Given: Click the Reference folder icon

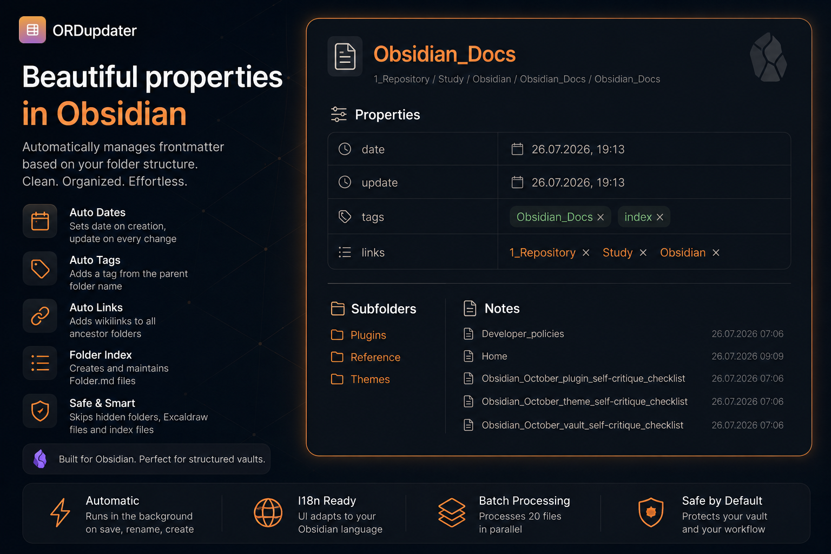Looking at the screenshot, I should (337, 357).
